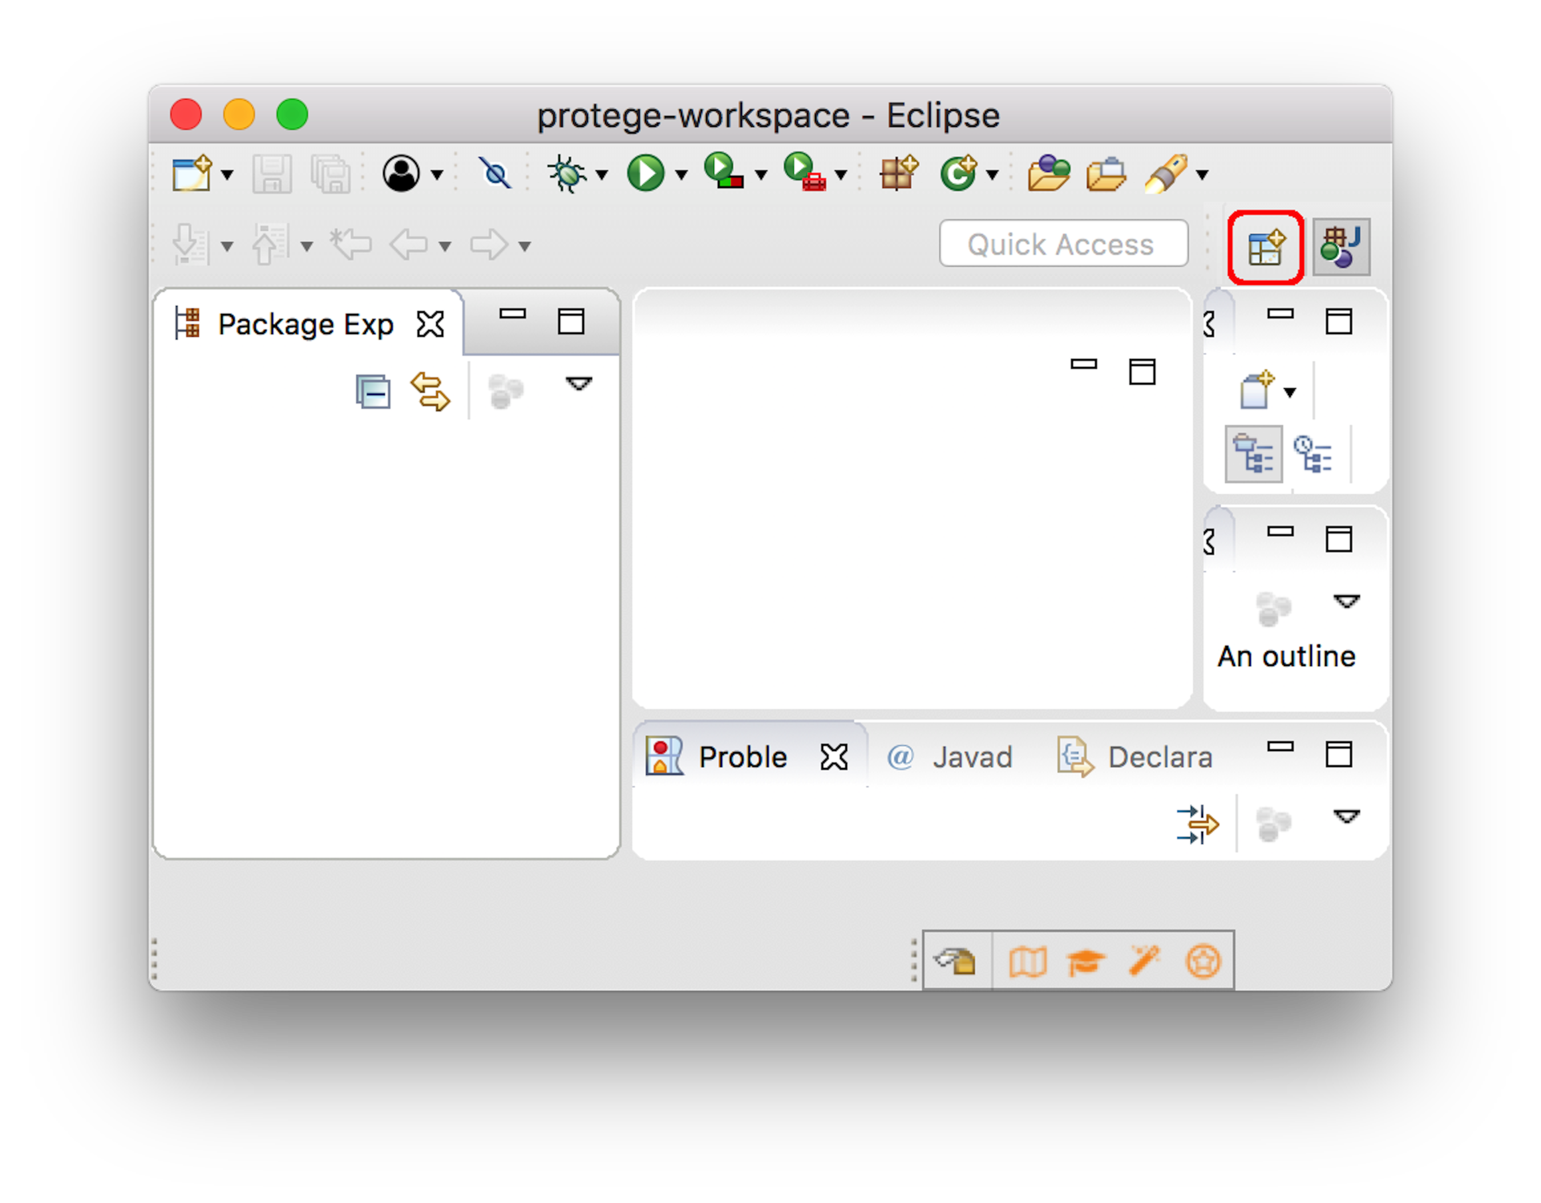Click the Last Edit Location icon
This screenshot has height=1203, width=1541.
pyautogui.click(x=351, y=245)
